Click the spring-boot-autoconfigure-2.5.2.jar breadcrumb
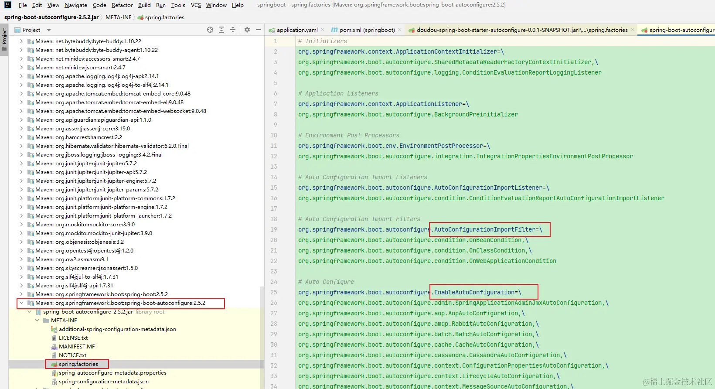The height and width of the screenshot is (389, 715). (x=51, y=17)
